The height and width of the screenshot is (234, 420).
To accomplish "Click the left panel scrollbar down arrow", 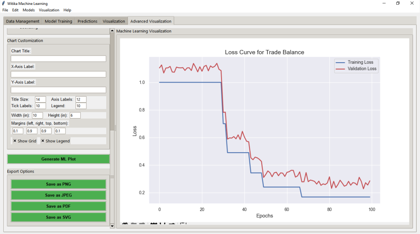I will click(112, 226).
